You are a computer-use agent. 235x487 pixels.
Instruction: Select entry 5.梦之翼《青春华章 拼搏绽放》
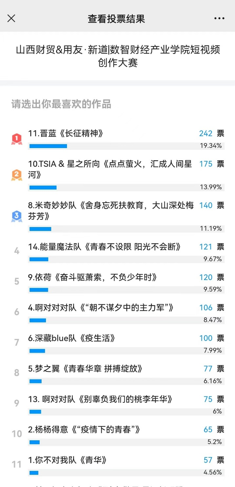[85, 369]
